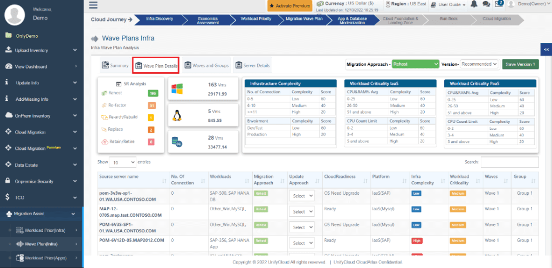Viewport: 552px width, 268px height.
Task: Switch to Waves and Groups tab
Action: [x=206, y=65]
